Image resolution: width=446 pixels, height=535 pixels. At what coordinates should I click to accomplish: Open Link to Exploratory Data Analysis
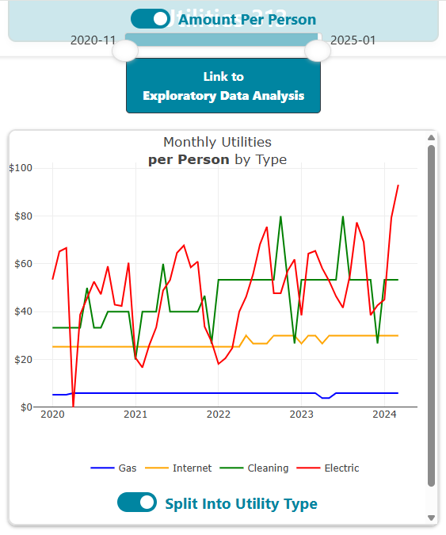click(223, 86)
